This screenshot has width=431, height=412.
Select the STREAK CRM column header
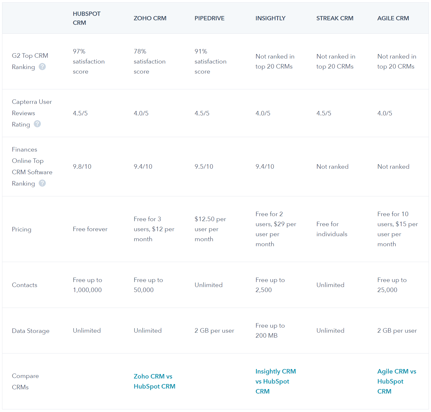click(x=335, y=18)
